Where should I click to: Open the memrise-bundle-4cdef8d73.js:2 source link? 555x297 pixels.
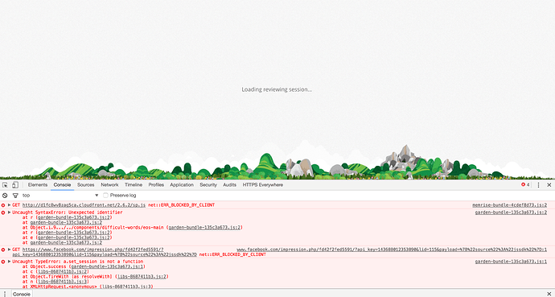[x=509, y=205]
